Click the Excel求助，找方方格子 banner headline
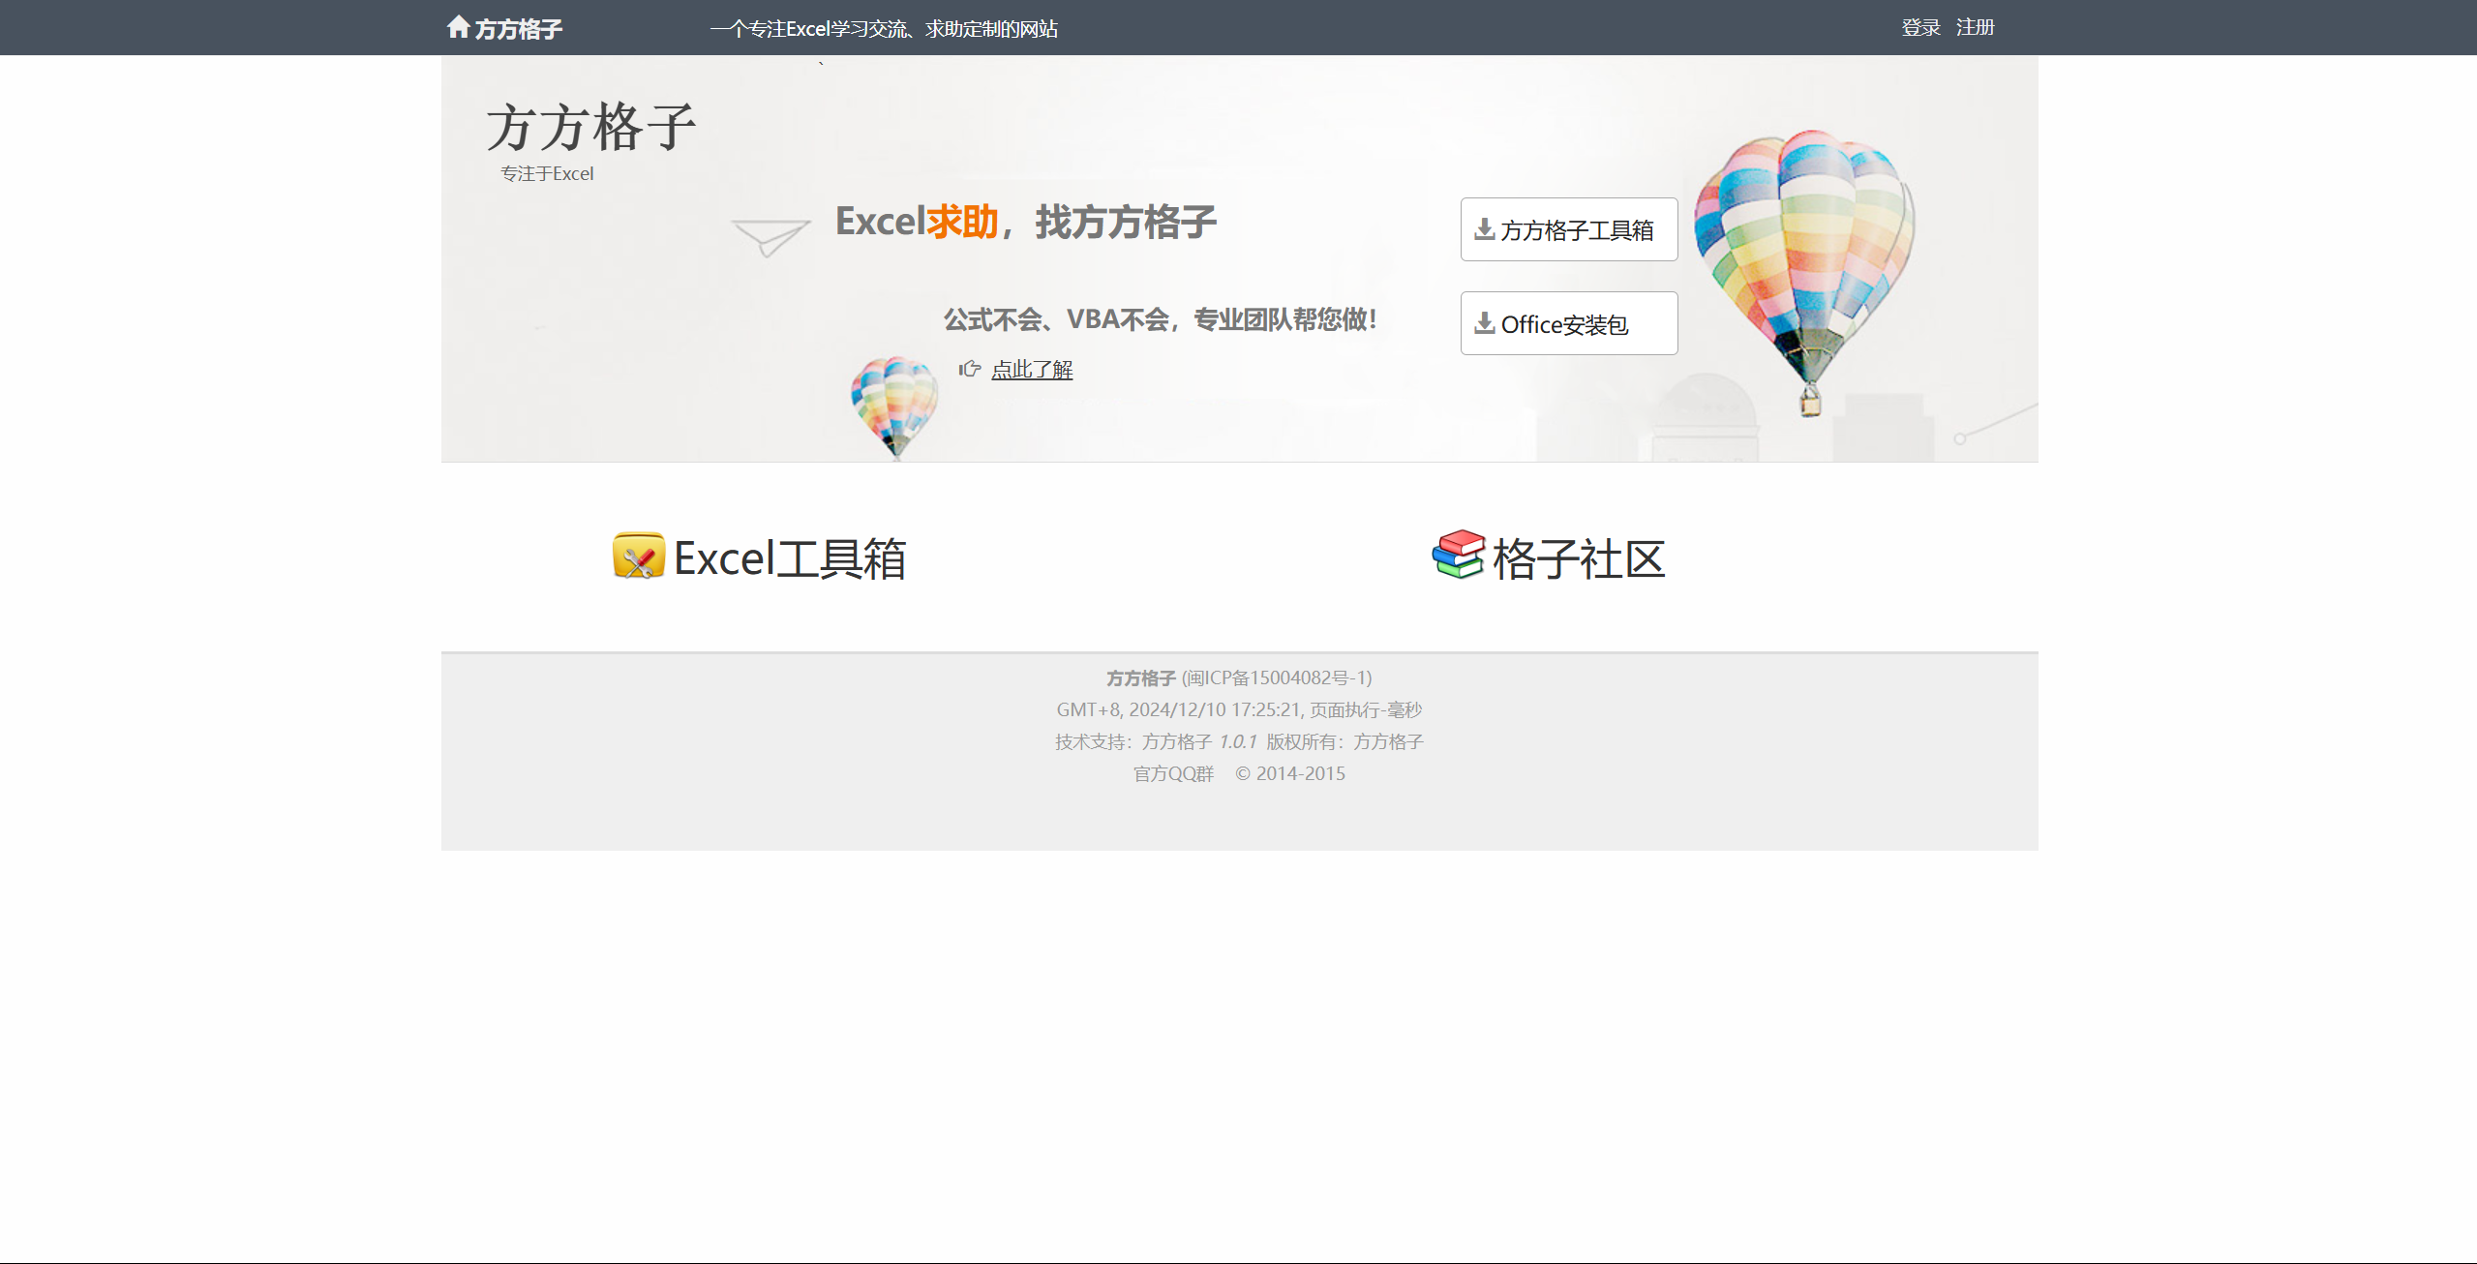Viewport: 2477px width, 1264px height. pyautogui.click(x=1026, y=222)
